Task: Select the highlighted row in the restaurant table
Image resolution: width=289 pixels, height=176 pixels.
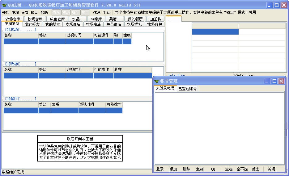Action: click(x=63, y=111)
